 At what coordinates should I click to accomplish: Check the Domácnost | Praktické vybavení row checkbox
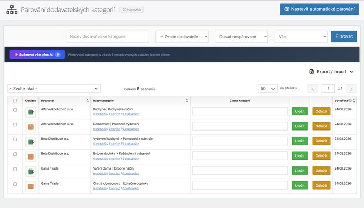15,125
